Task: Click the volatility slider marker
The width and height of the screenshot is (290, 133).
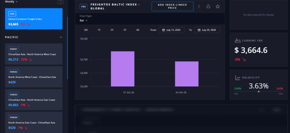Action: click(259, 91)
